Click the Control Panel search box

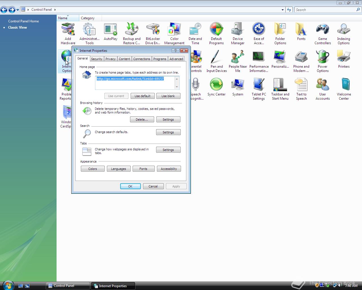328,10
